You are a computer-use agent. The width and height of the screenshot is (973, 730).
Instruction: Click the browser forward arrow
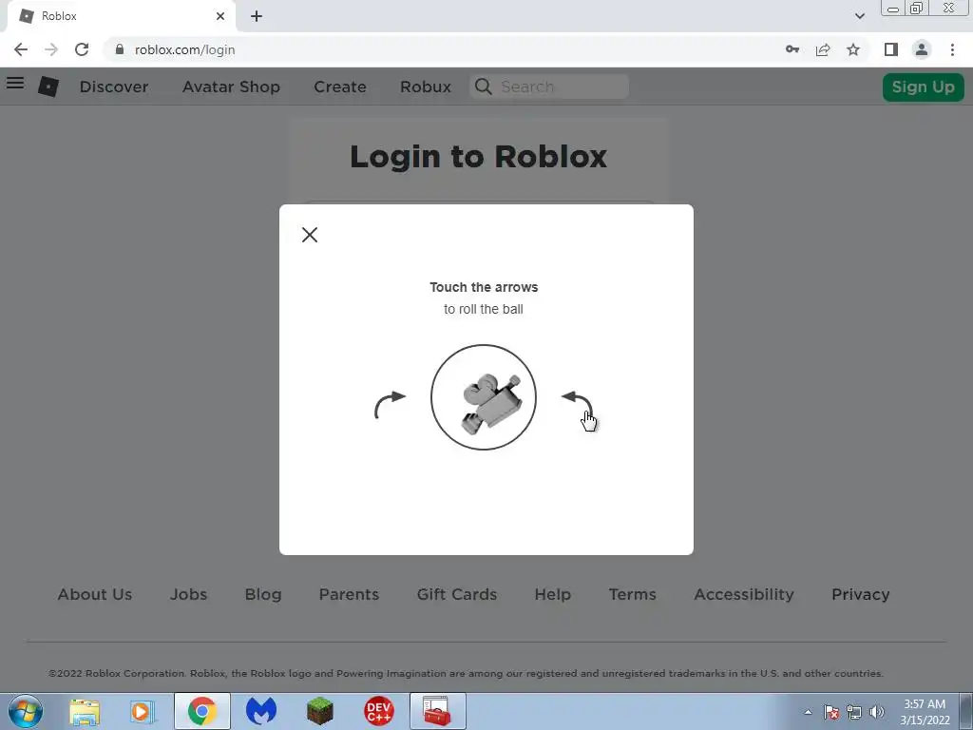(x=51, y=49)
